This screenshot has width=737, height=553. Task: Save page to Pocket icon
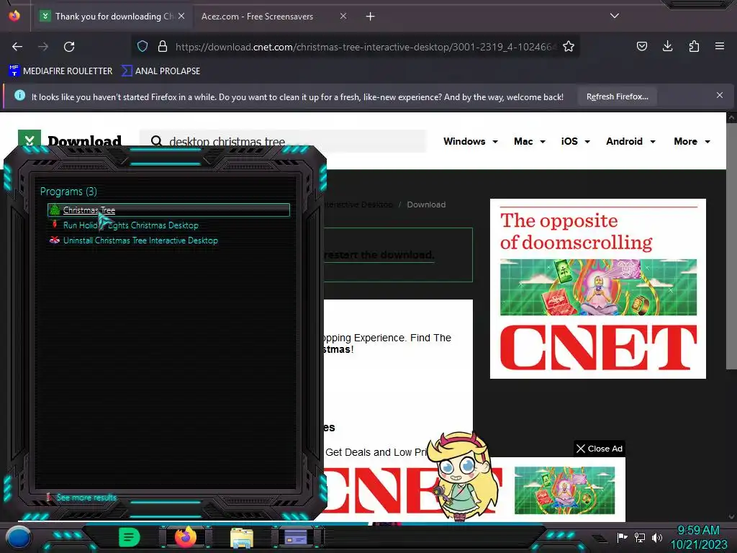641,46
